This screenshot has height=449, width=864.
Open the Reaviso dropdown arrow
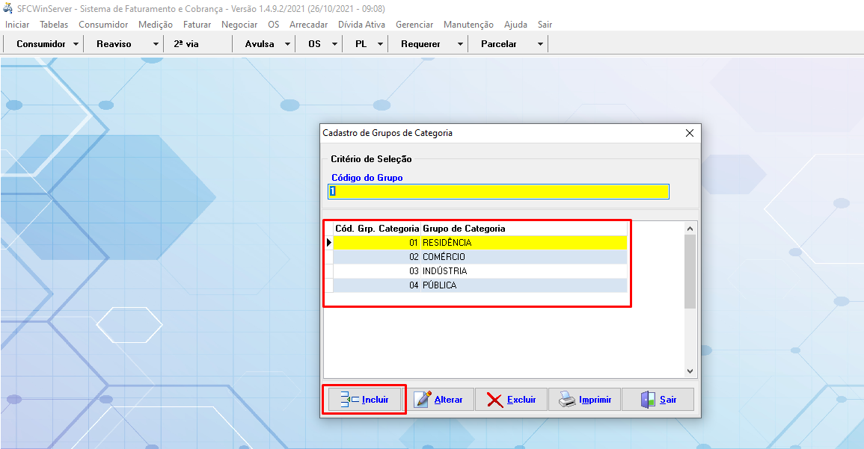coord(156,44)
